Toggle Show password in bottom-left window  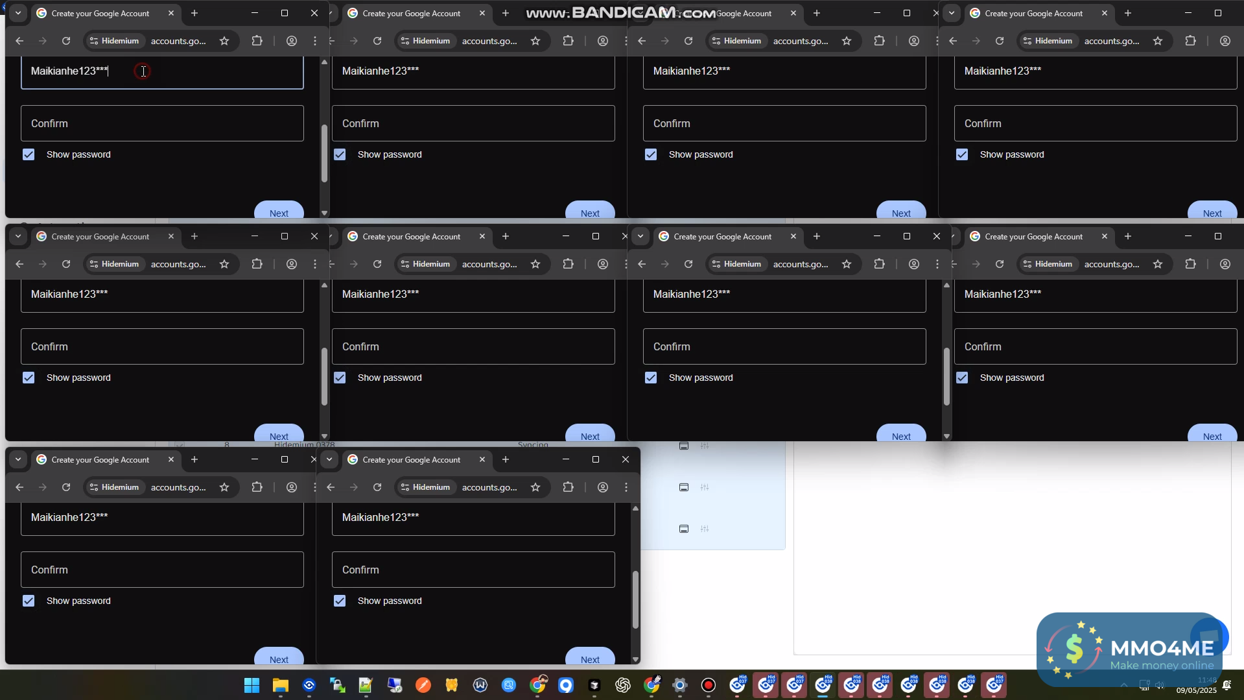coord(29,601)
